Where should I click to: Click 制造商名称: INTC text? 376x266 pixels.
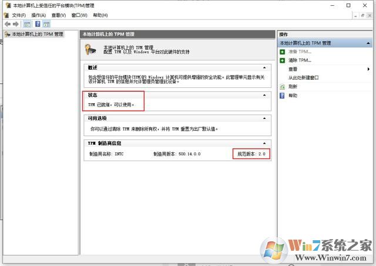pyautogui.click(x=106, y=154)
